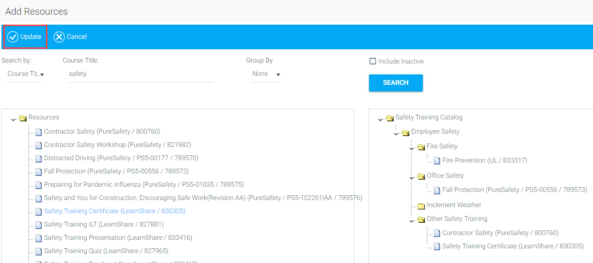
Task: Select Contractor Safety Workshop resource
Action: point(117,145)
